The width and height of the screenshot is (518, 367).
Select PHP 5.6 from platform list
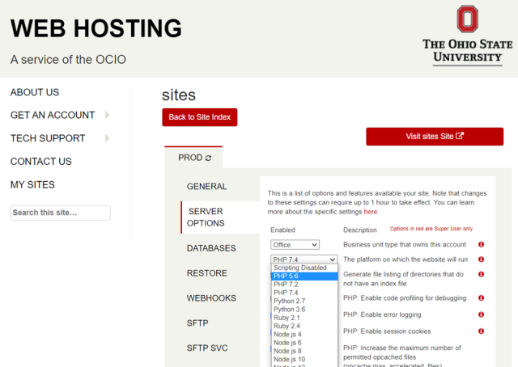(304, 276)
